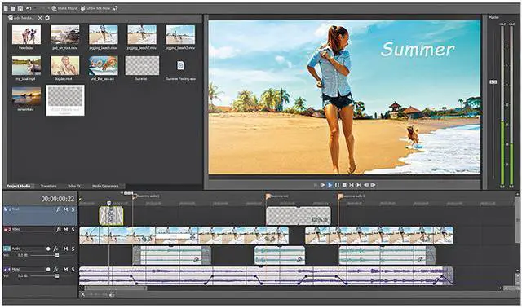Click the delete X tool below the timeline

(x=82, y=294)
